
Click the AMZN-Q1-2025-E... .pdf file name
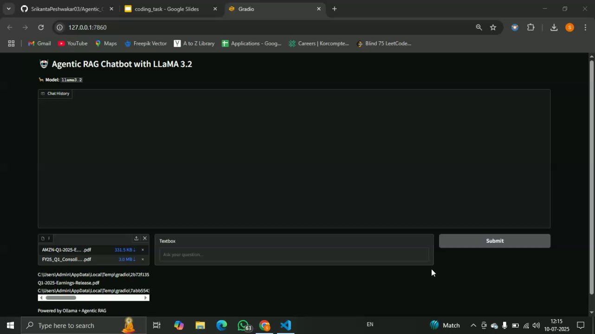[x=66, y=250]
